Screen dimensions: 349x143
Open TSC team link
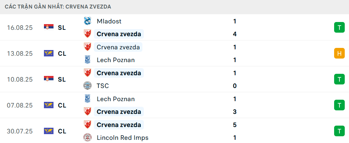tap(103, 86)
